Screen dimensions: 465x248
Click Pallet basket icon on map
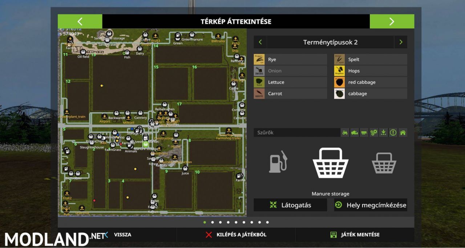pyautogui.click(x=155, y=196)
